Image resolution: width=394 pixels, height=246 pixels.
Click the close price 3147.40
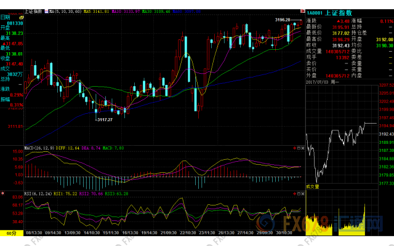pyautogui.click(x=15, y=64)
